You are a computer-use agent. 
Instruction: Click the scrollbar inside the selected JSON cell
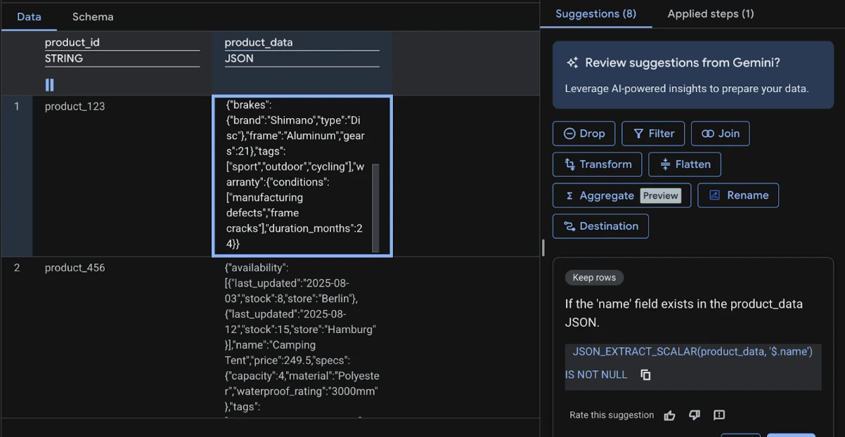click(375, 208)
